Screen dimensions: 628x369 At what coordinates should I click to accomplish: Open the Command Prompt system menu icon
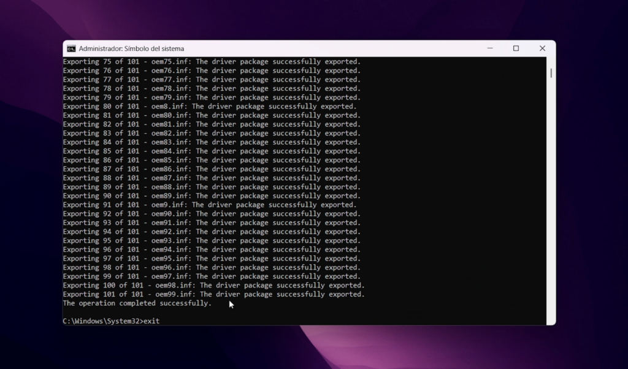point(71,48)
